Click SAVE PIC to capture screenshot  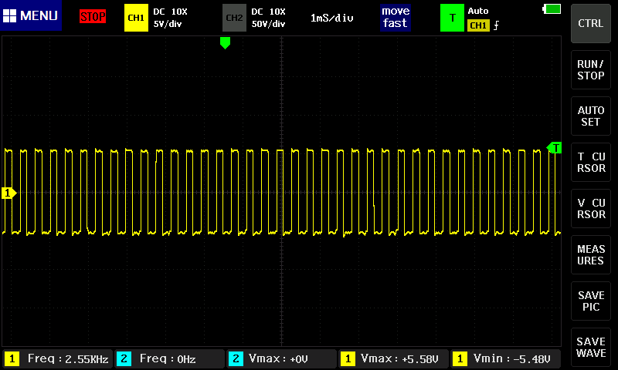(x=591, y=301)
